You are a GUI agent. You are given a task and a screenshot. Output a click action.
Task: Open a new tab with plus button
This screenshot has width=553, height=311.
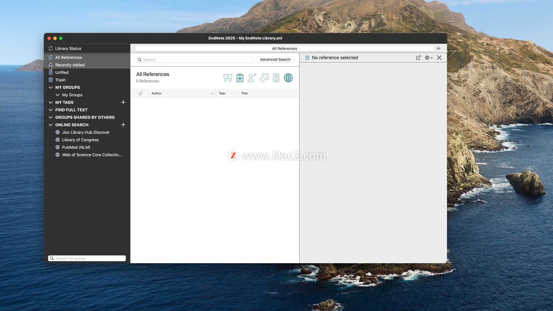coord(439,48)
